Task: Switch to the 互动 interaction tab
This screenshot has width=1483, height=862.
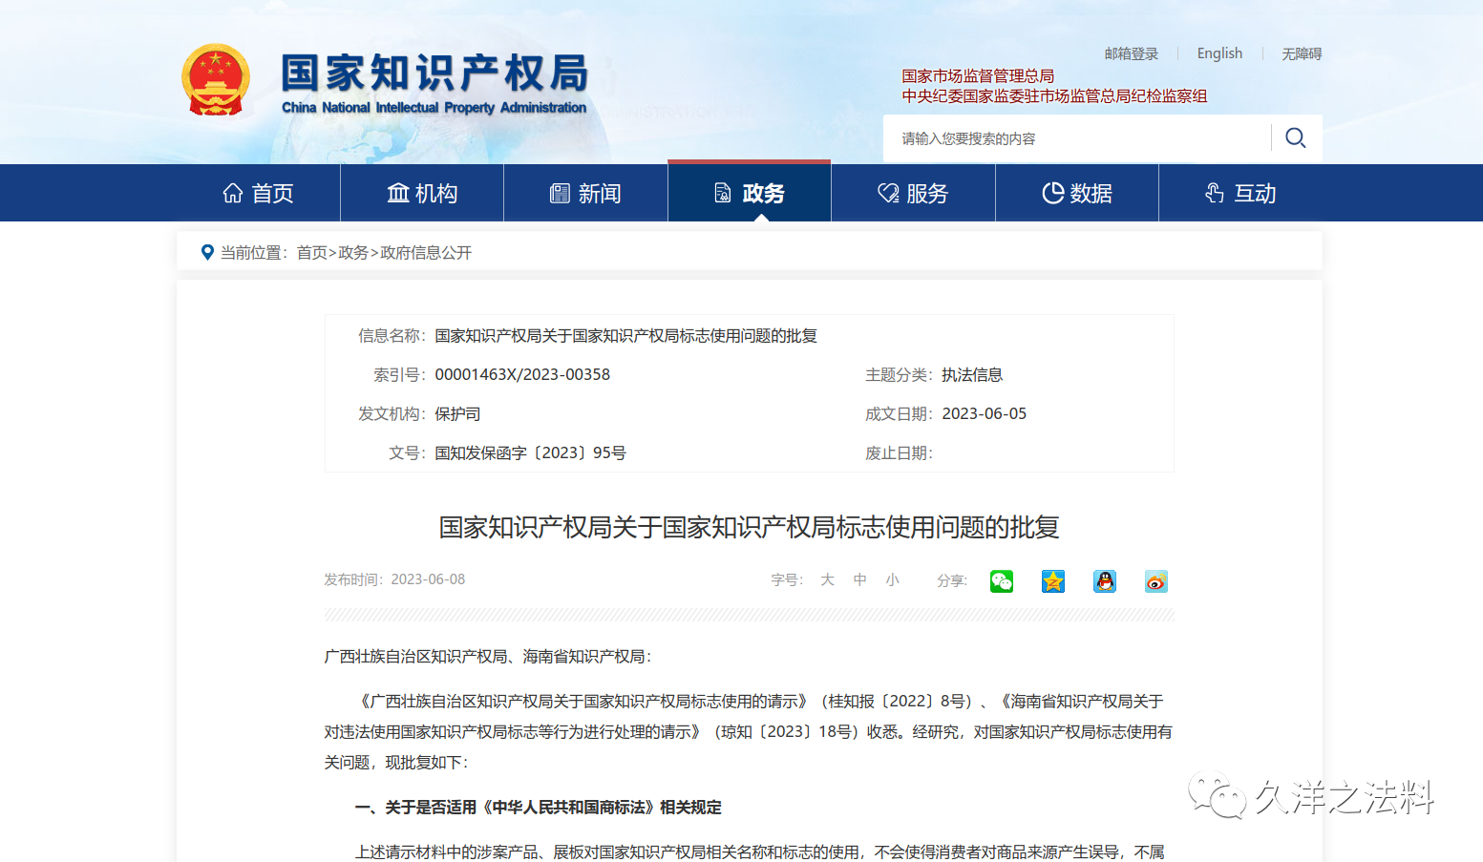Action: click(x=1240, y=194)
